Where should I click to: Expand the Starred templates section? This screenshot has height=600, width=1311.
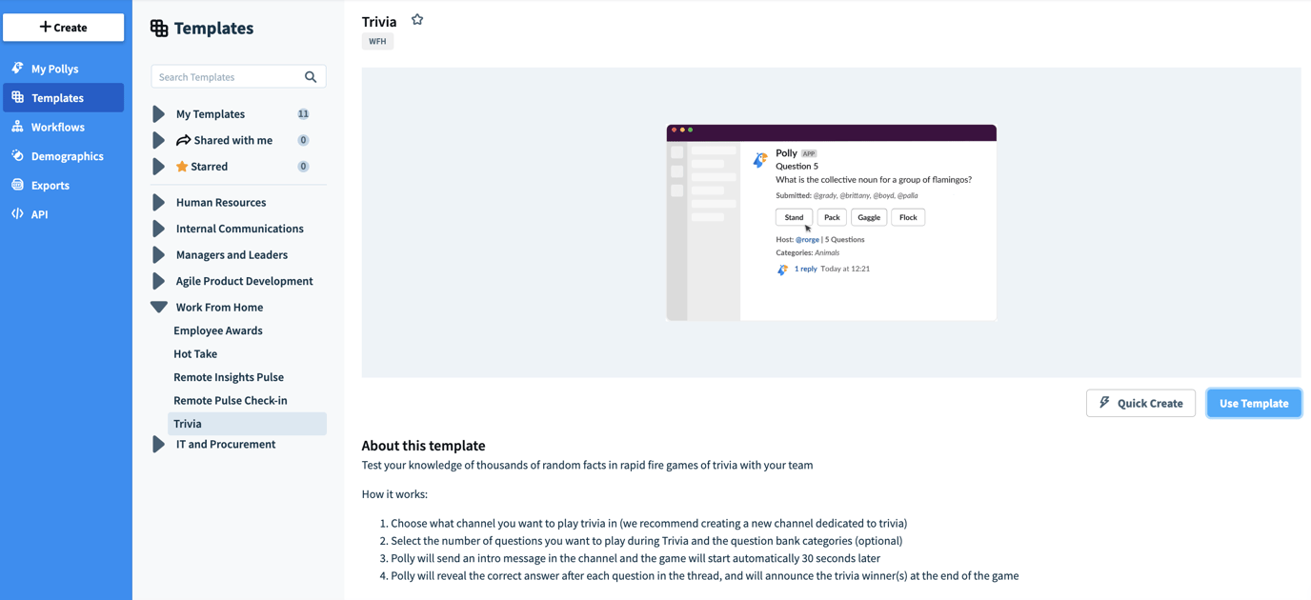[x=159, y=167]
